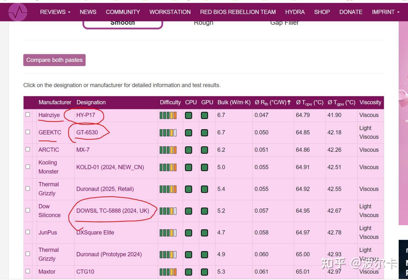408x280 pixels.
Task: Click GPU indicator for Duronaut (2025, Retail)
Action: click(x=204, y=189)
